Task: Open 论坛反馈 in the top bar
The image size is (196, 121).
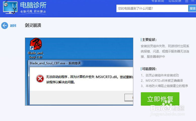Action: [x=175, y=1]
